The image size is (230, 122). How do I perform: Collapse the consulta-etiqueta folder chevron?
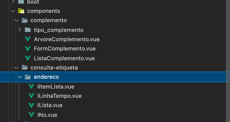(16, 68)
